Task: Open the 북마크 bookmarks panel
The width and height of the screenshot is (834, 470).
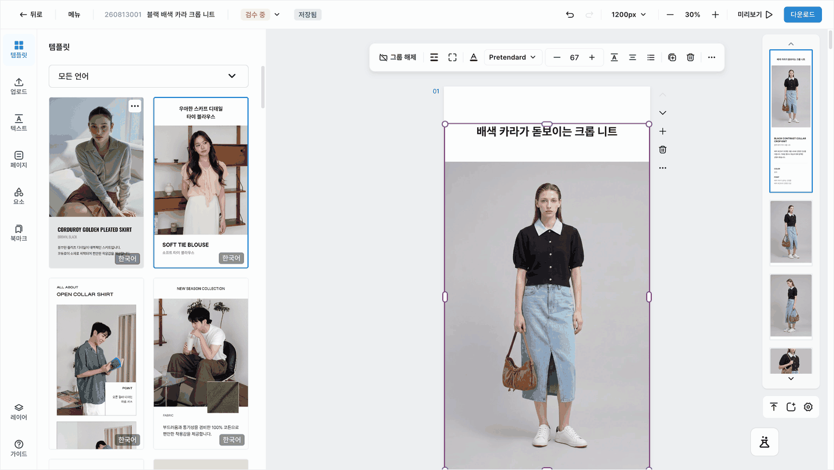Action: (x=19, y=233)
